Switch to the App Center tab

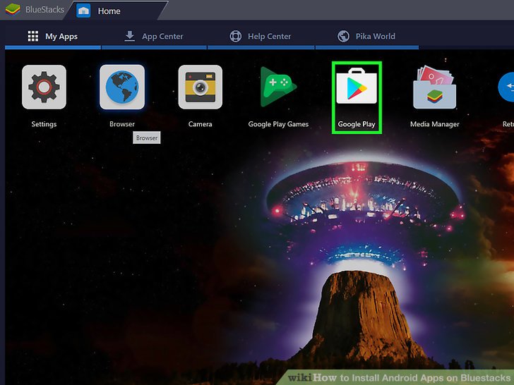coord(154,37)
